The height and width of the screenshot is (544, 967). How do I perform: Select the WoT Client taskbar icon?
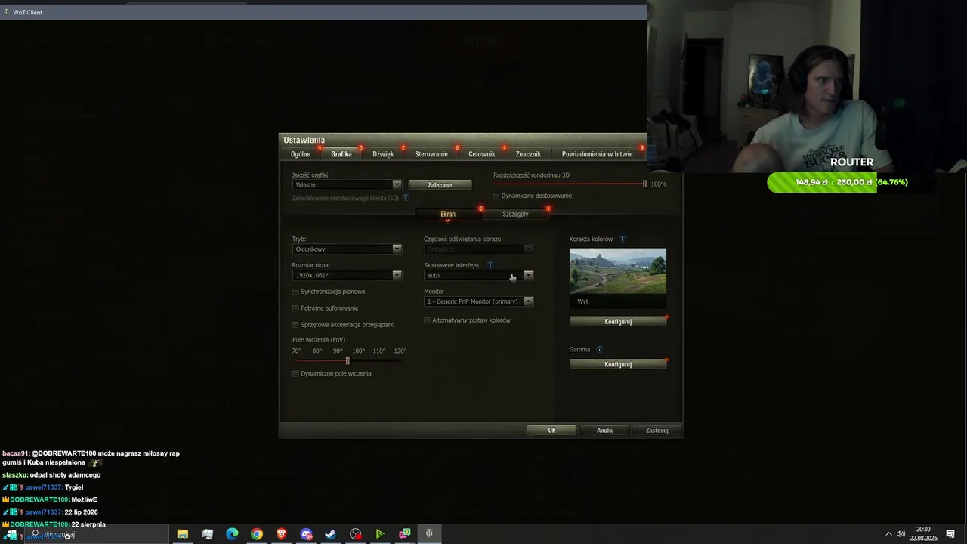pos(429,534)
